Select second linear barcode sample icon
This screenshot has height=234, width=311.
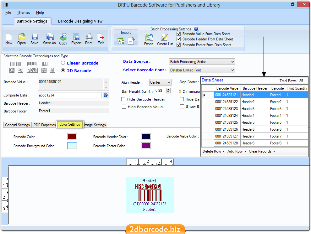(x=32, y=64)
